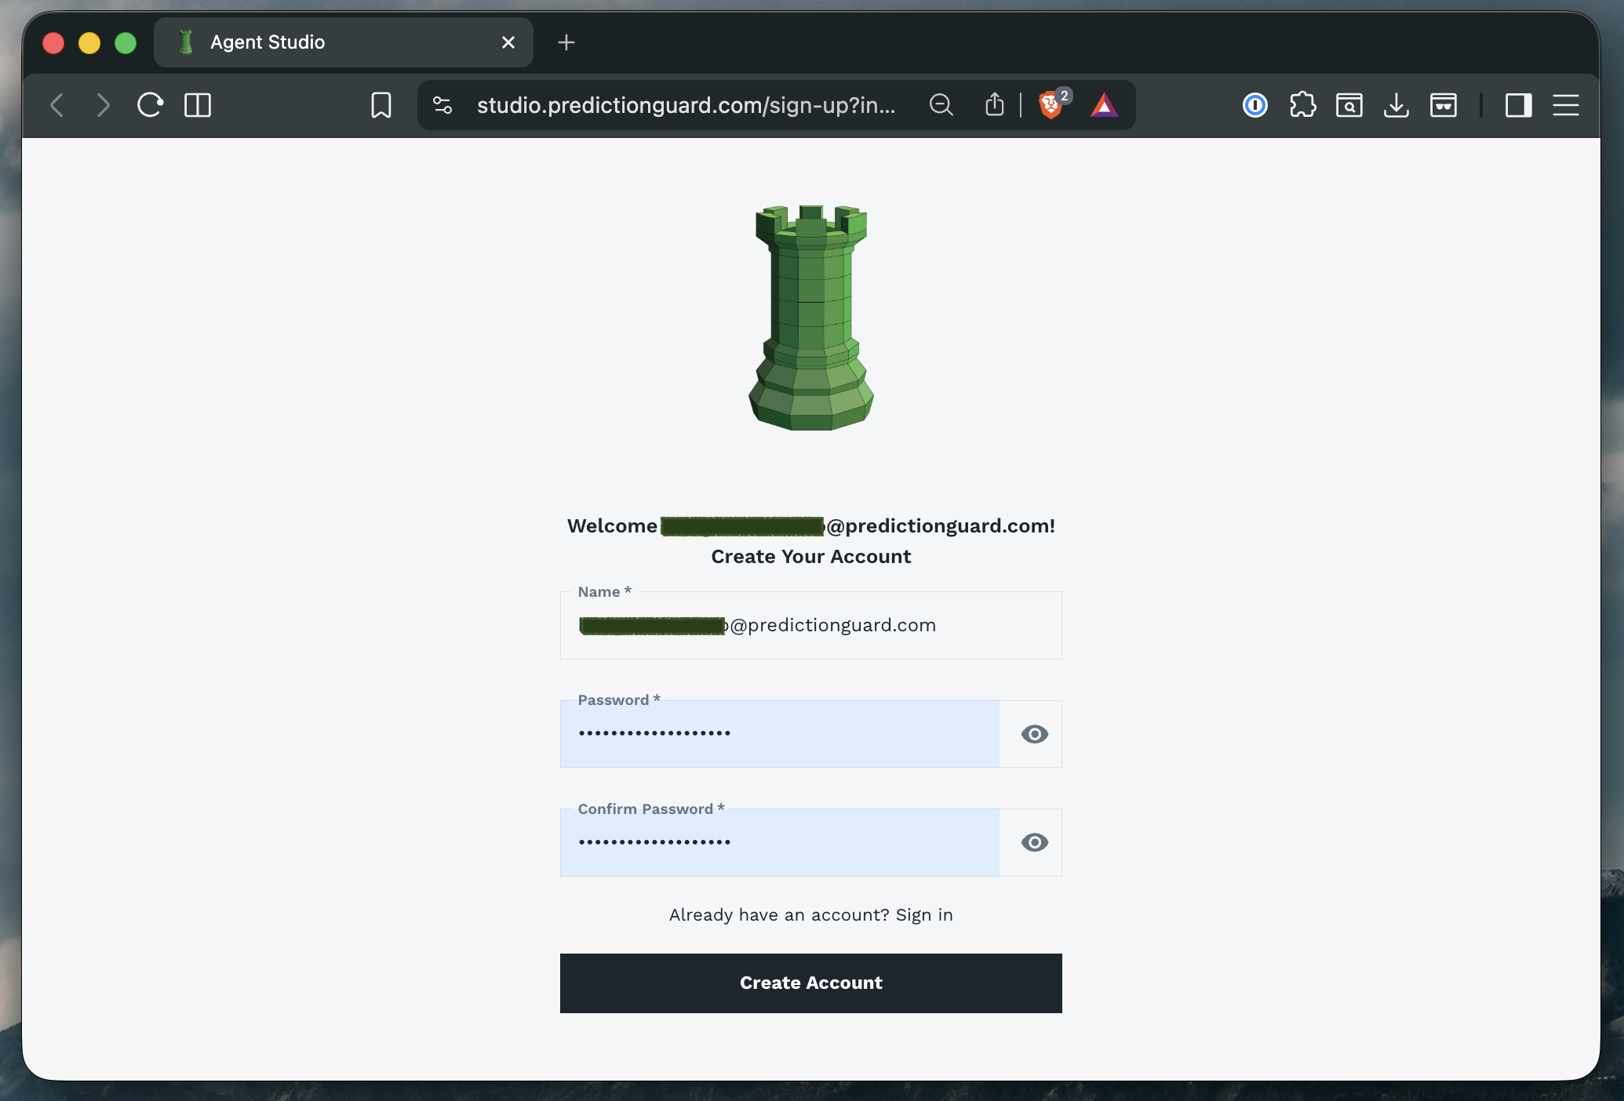This screenshot has width=1624, height=1101.
Task: Open the browser Extensions puzzle icon
Action: coord(1302,105)
